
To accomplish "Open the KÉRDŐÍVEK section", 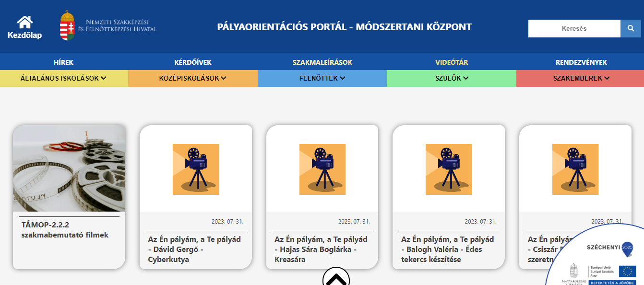I will [x=193, y=62].
